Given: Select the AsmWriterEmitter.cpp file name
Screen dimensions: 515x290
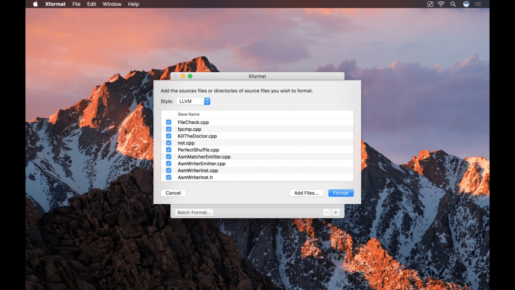Looking at the screenshot, I should [x=202, y=163].
